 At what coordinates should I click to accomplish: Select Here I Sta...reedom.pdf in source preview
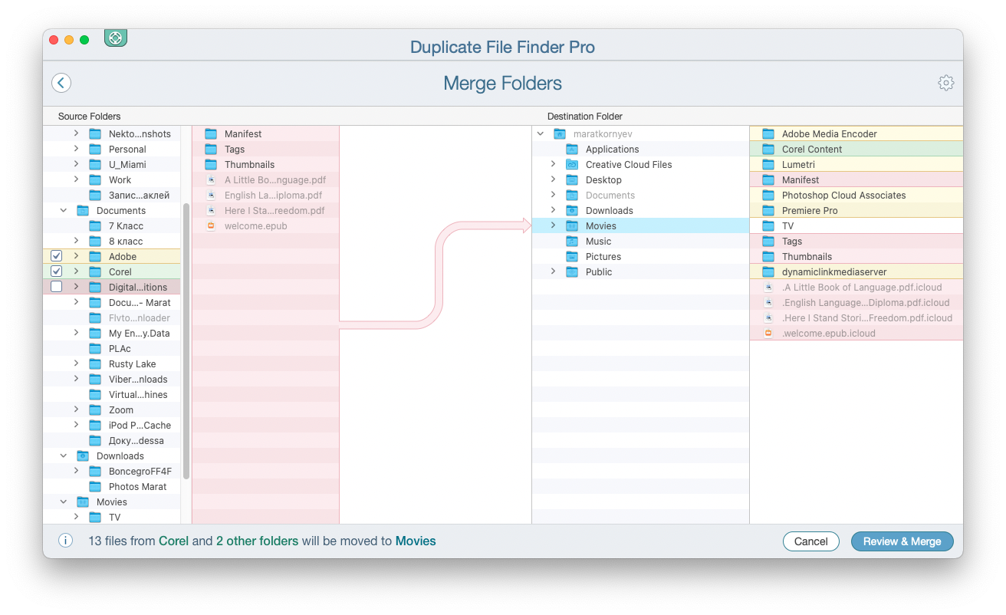click(x=265, y=210)
